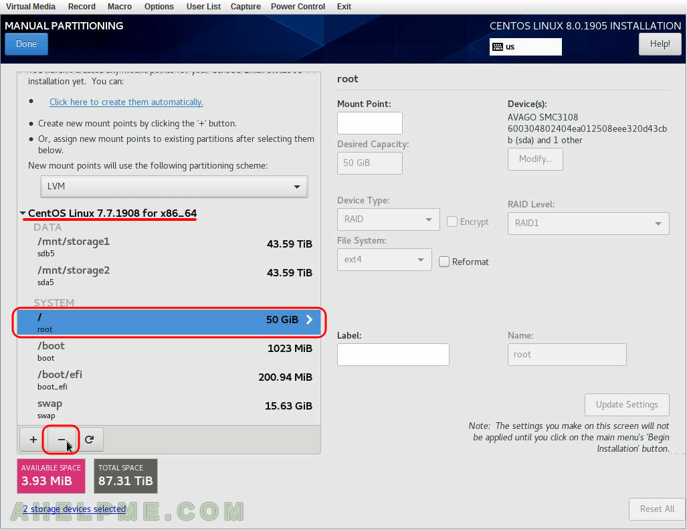Select the /mnt/storage2 sda5 partition
Image resolution: width=687 pixels, height=530 pixels.
tap(169, 276)
